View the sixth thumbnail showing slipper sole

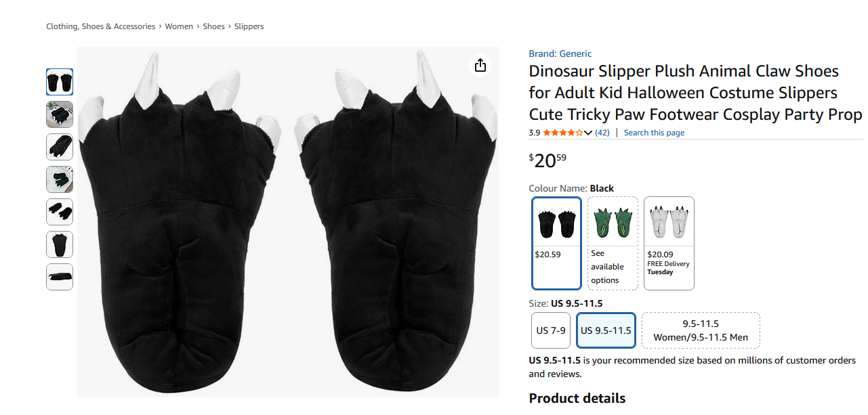pos(60,244)
